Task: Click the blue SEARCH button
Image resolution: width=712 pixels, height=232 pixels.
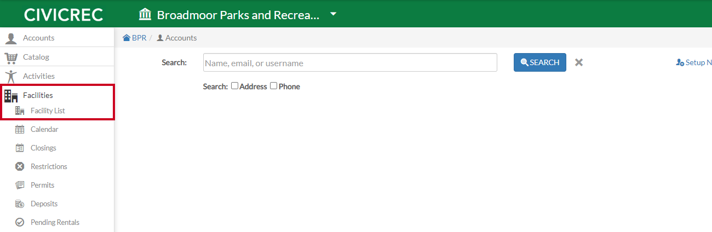Action: (x=539, y=62)
